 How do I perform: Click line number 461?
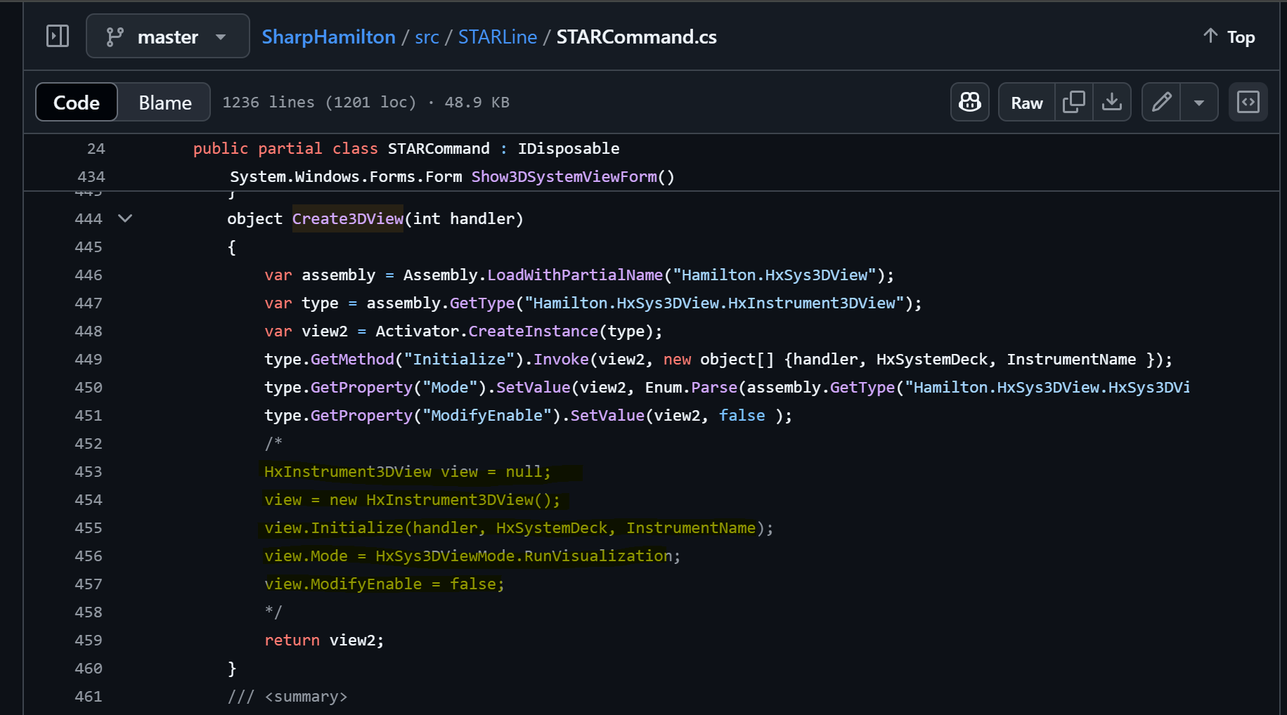(x=89, y=696)
